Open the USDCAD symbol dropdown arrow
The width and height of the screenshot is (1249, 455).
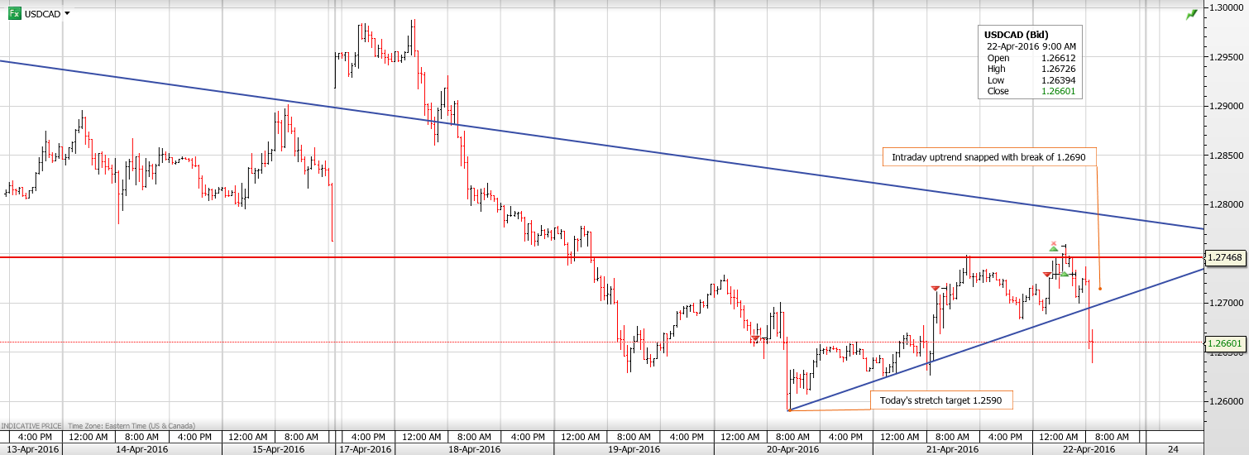click(67, 13)
